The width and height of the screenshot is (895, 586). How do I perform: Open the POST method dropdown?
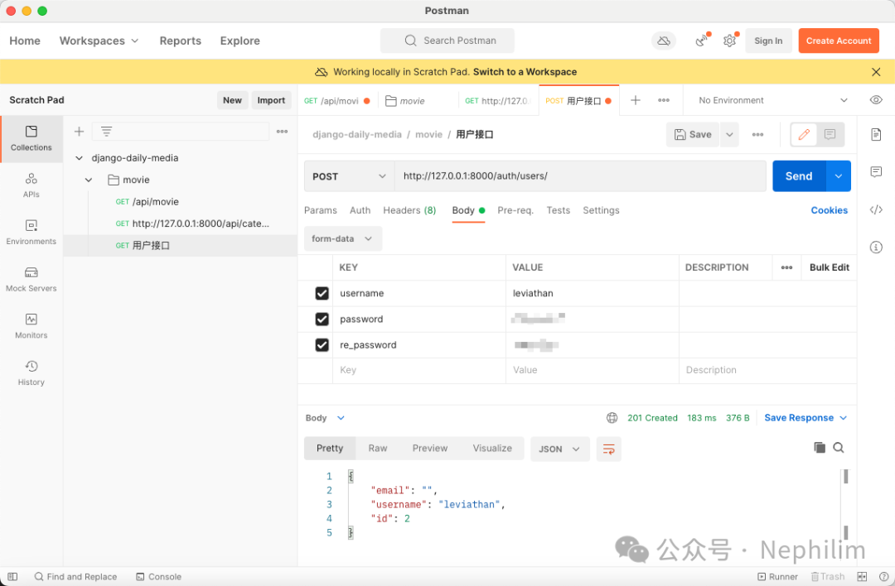click(350, 176)
